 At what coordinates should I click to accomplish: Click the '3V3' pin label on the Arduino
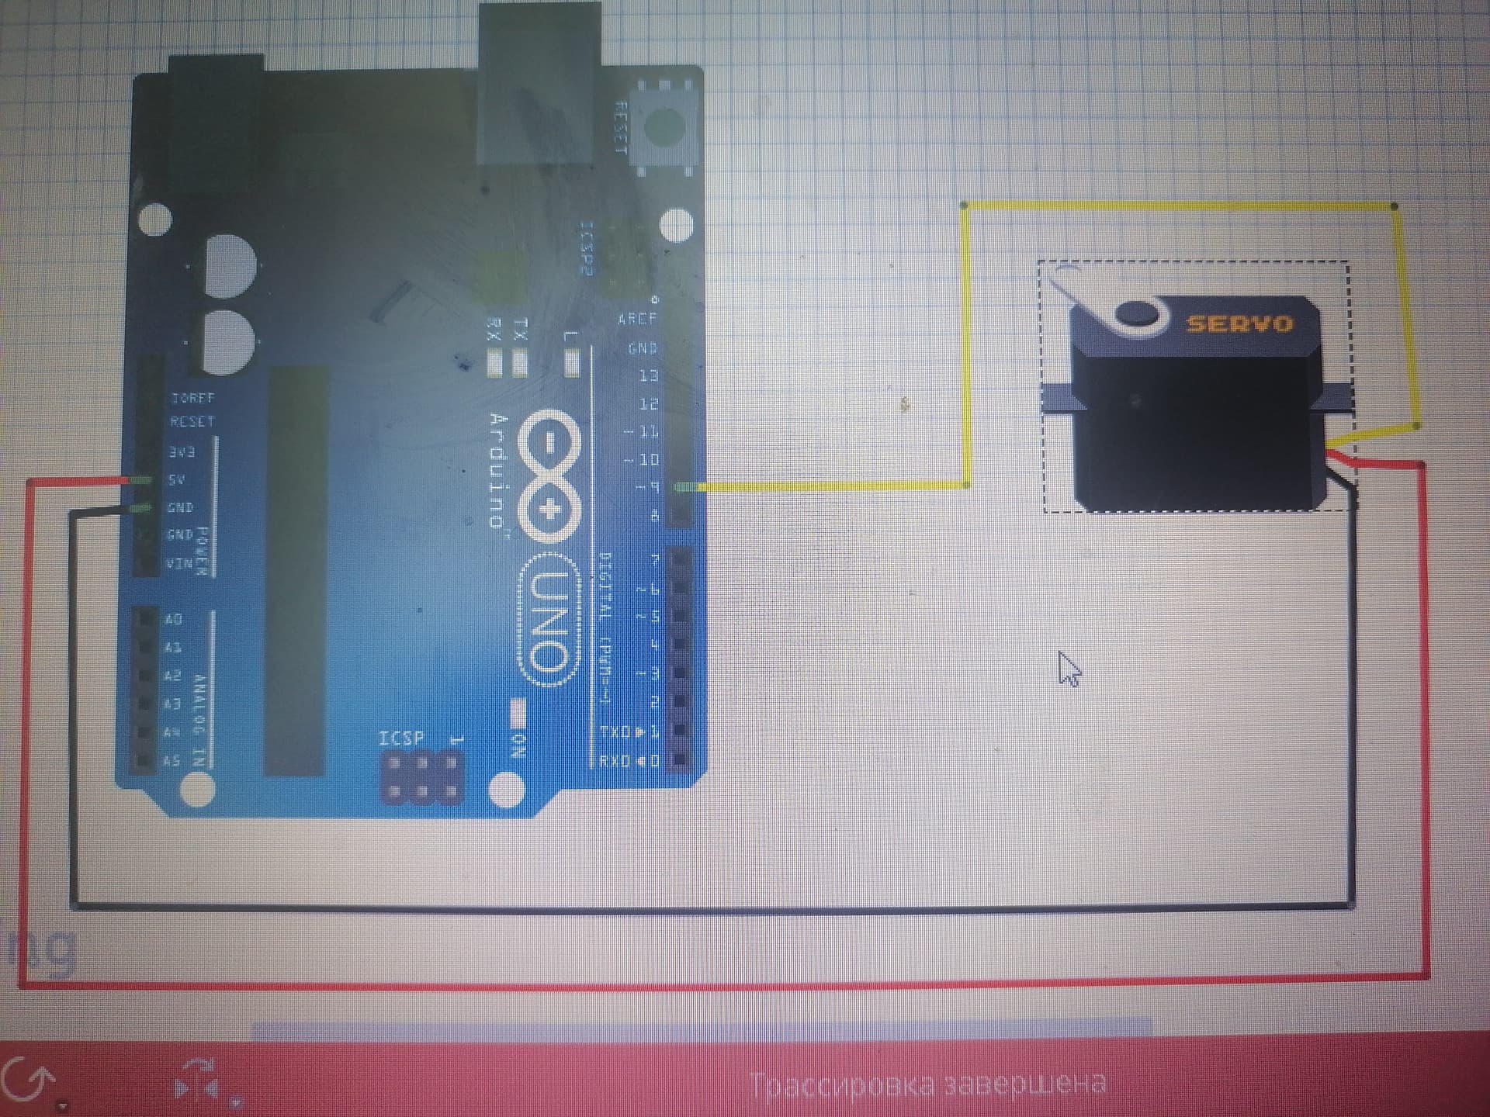[x=182, y=451]
